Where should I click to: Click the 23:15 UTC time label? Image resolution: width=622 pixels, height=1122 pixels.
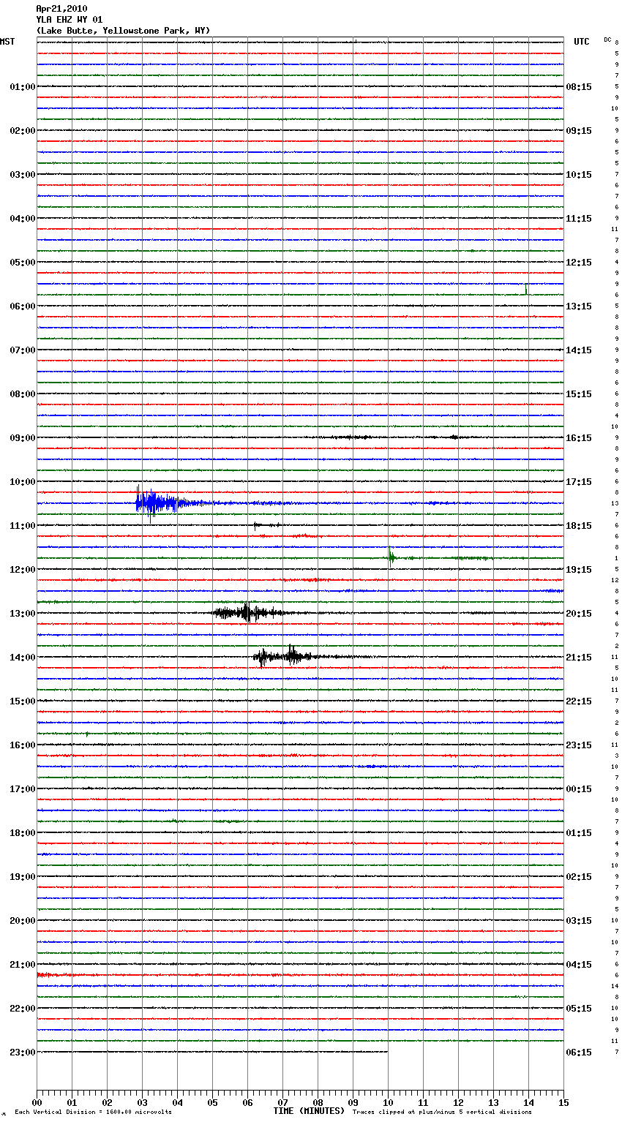point(579,745)
